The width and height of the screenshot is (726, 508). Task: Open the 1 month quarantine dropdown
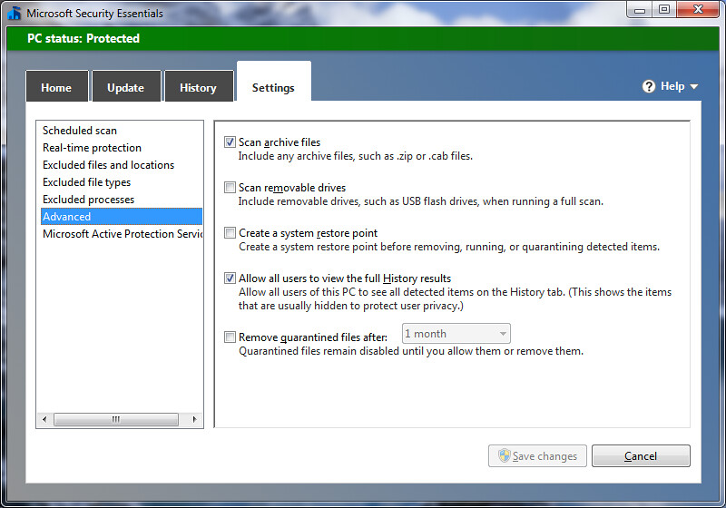point(456,334)
